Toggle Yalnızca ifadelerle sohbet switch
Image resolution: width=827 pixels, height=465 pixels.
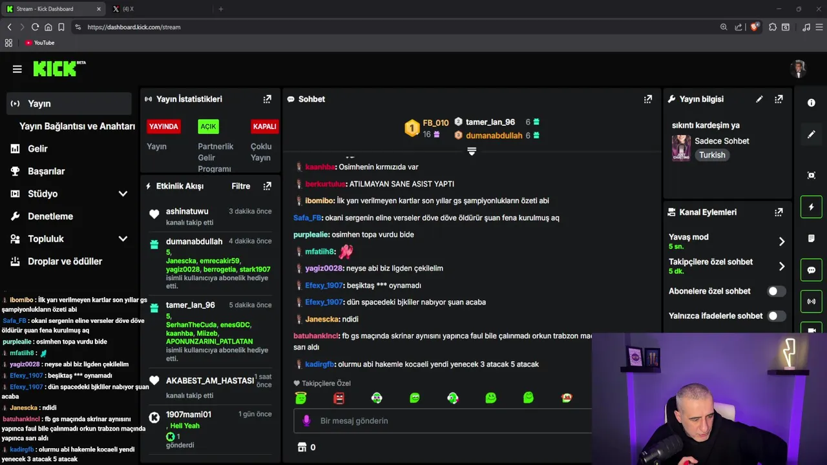(776, 316)
